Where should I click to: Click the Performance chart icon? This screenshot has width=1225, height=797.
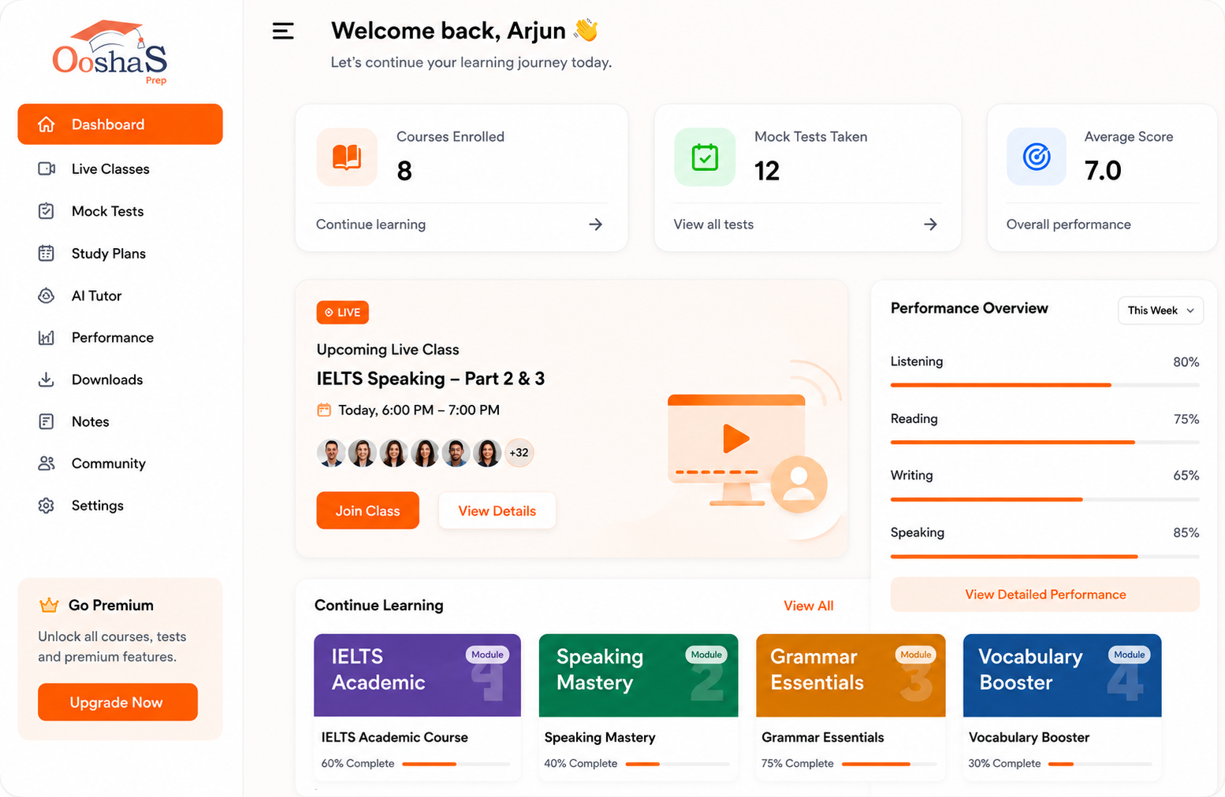pos(47,337)
